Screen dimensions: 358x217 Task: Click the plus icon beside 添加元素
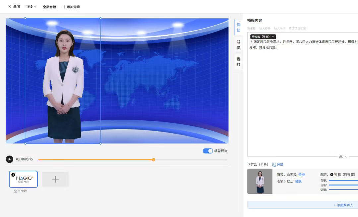tap(64, 7)
